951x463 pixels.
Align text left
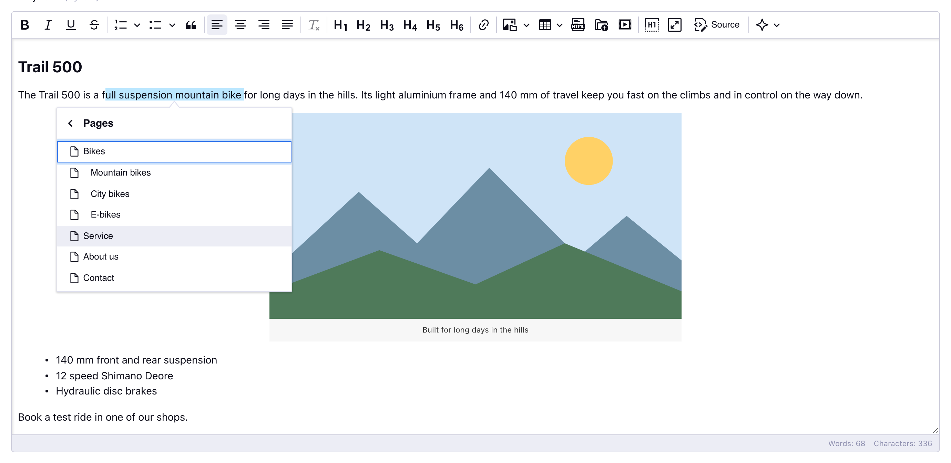tap(217, 25)
